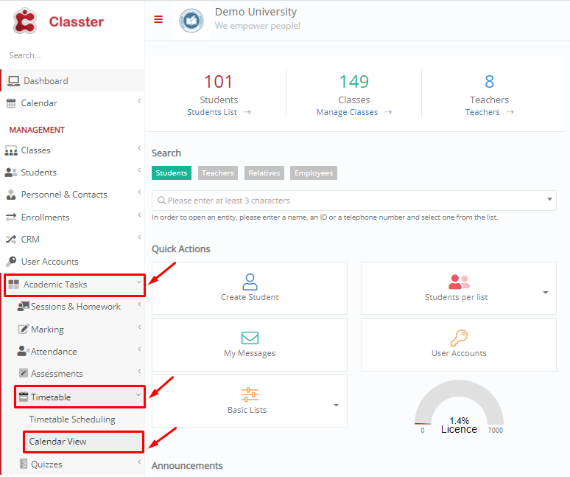Collapse the Academic Tasks chevron
The height and width of the screenshot is (477, 570).
[139, 282]
